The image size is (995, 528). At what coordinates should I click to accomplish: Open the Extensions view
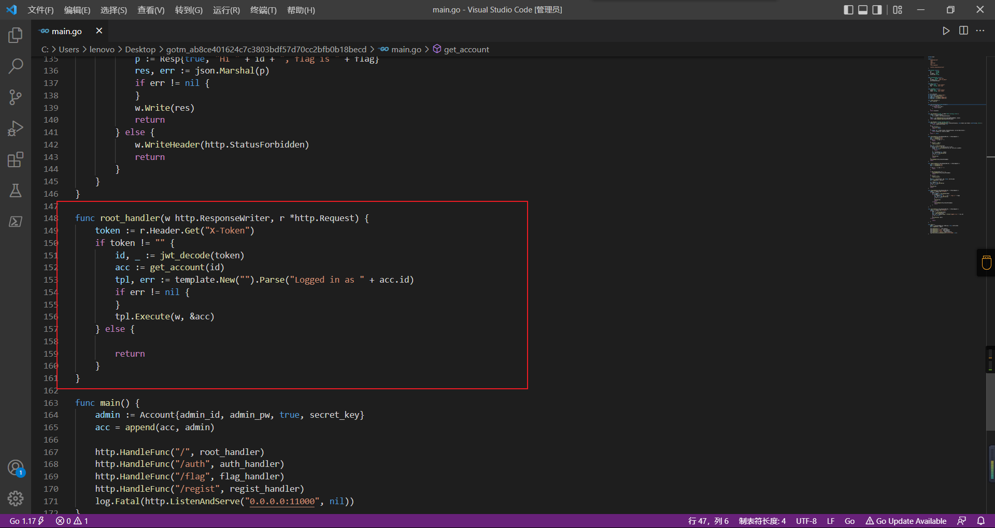[16, 159]
